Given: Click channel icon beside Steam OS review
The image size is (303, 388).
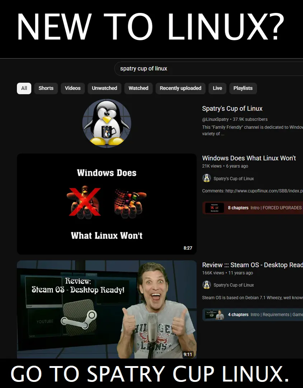Looking at the screenshot, I should click(206, 285).
